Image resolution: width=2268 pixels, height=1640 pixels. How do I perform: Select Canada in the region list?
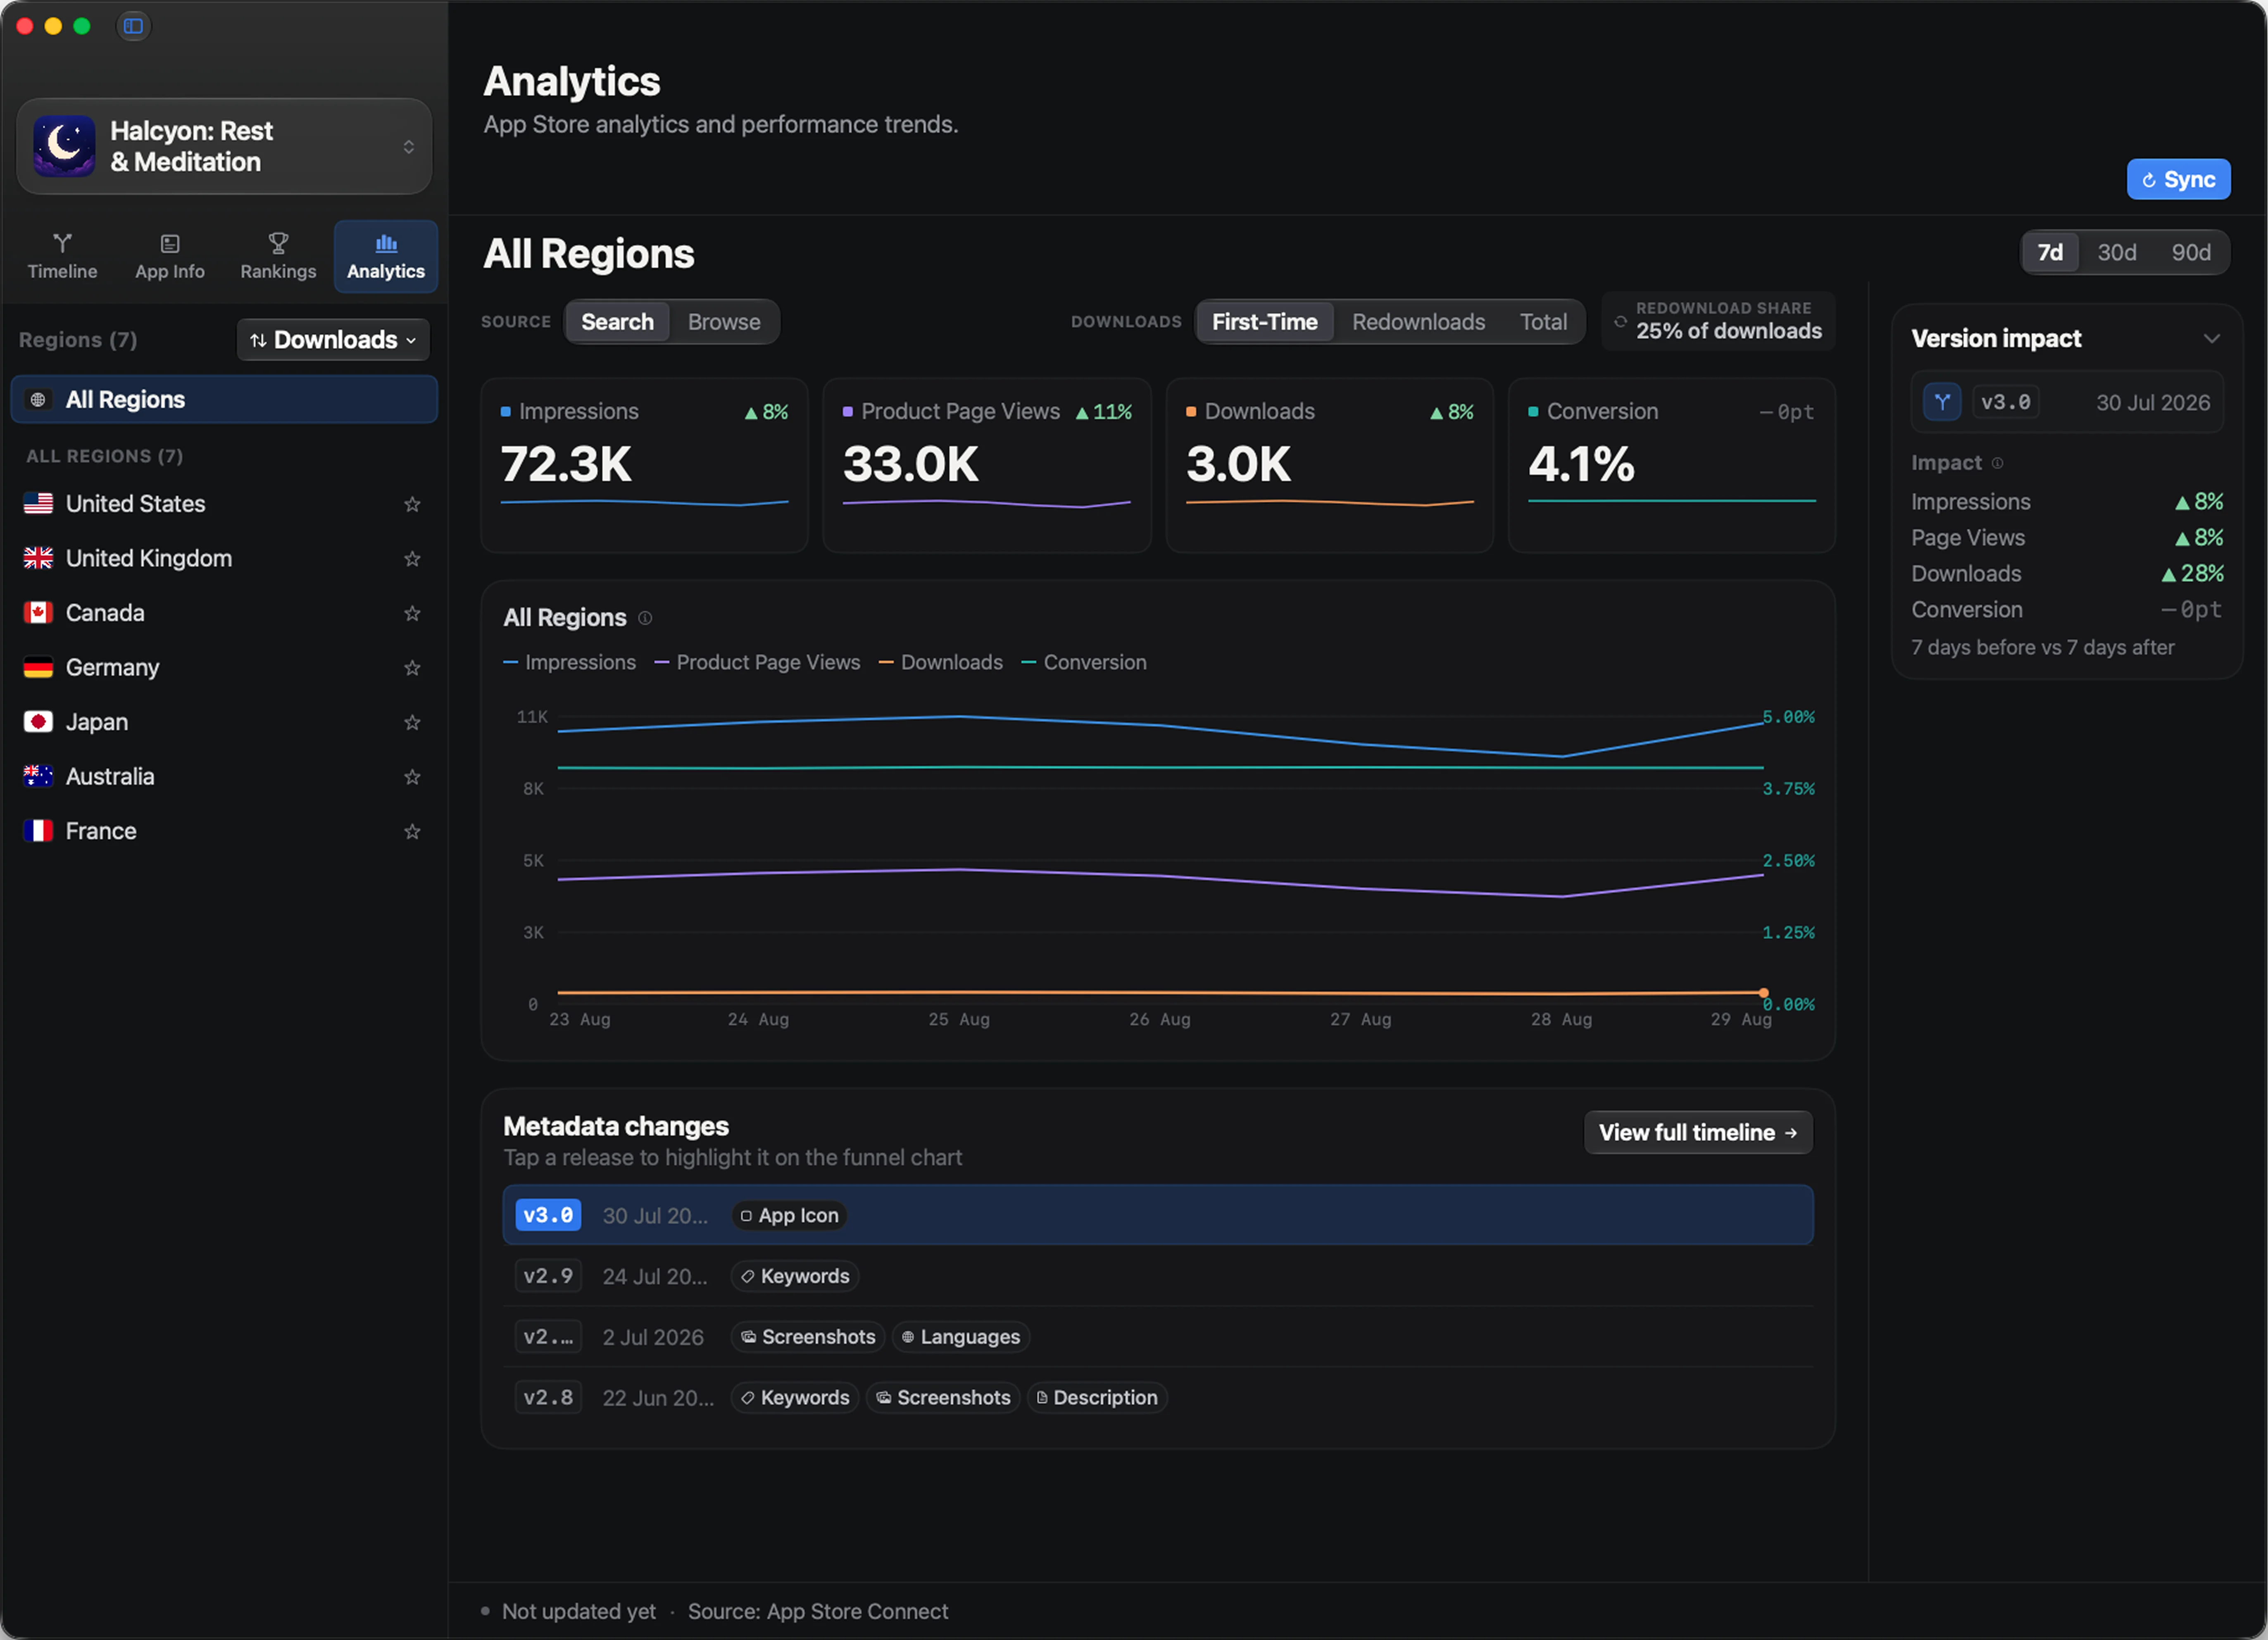click(224, 613)
